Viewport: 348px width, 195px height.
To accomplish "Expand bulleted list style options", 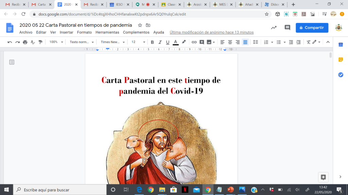I will (x=284, y=42).
